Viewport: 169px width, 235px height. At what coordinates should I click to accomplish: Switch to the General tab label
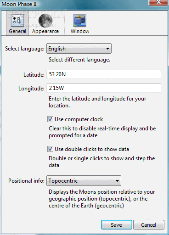pyautogui.click(x=17, y=31)
